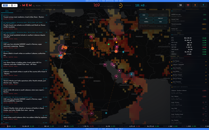This screenshot has width=209, height=130.
Task: Toggle the NEWS map layer
Action: click(160, 22)
